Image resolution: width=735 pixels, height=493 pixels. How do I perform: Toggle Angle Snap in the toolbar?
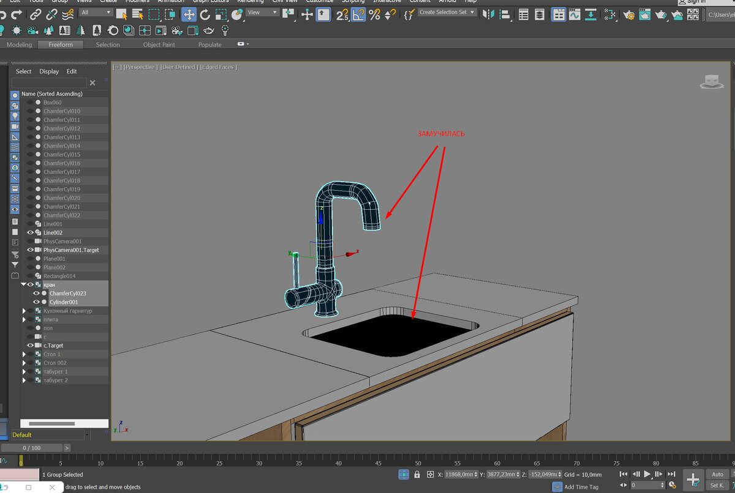[359, 14]
